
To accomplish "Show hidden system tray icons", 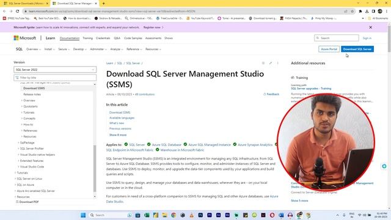I will (x=337, y=215).
